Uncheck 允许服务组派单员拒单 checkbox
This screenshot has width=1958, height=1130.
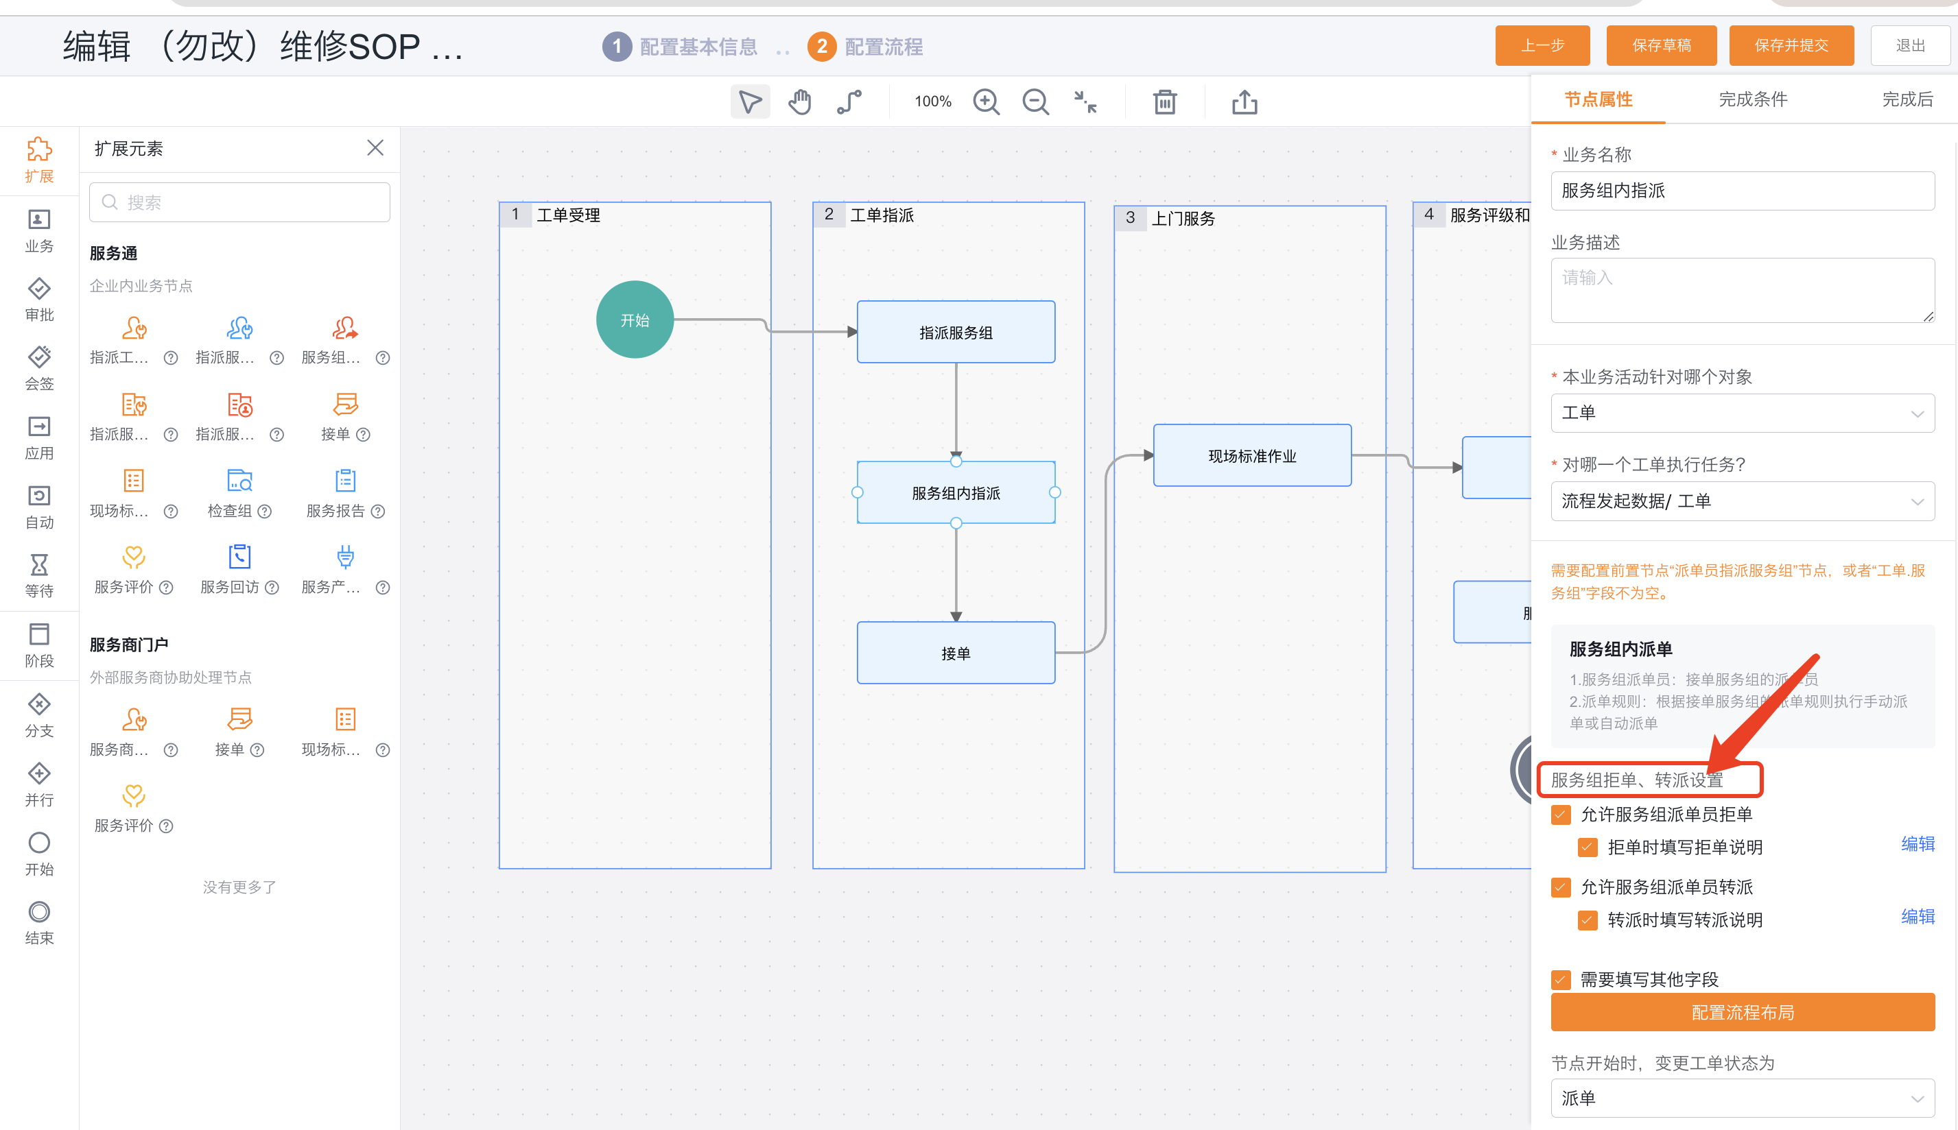(x=1561, y=814)
